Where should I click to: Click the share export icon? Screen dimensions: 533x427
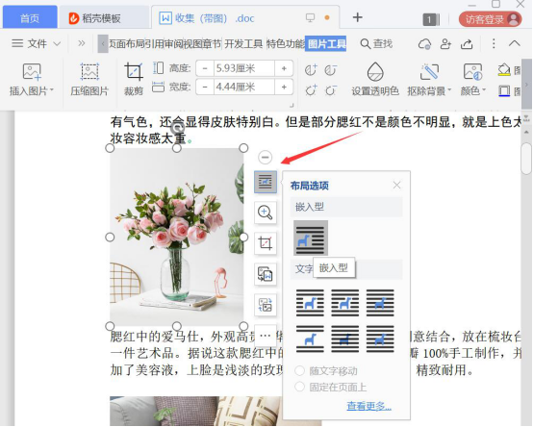point(467,44)
